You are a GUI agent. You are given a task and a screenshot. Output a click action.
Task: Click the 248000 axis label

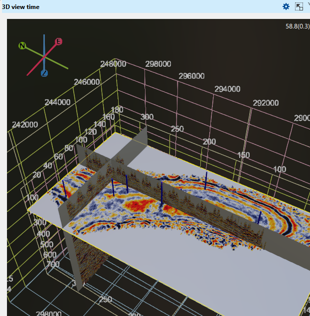click(113, 64)
